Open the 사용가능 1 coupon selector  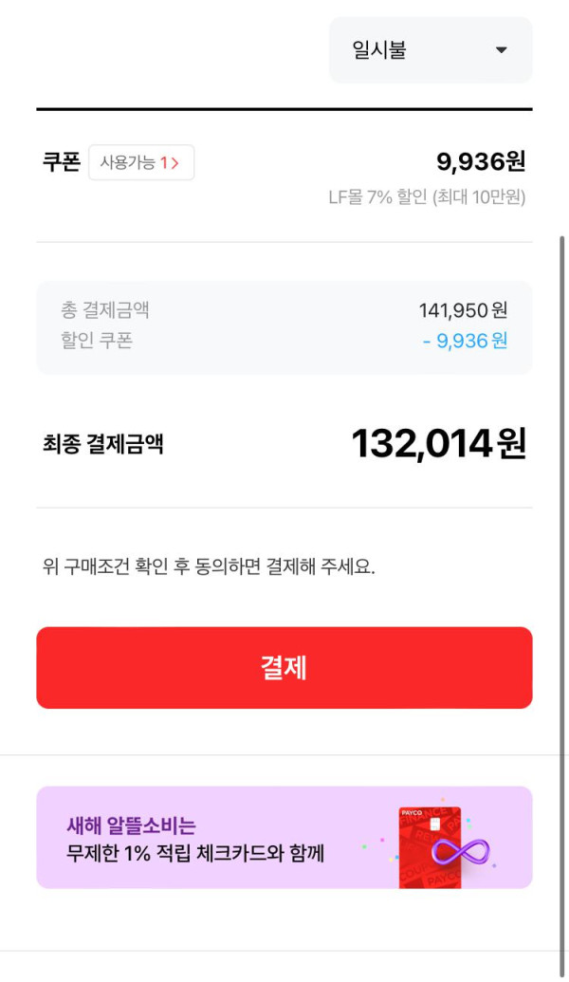pyautogui.click(x=140, y=162)
